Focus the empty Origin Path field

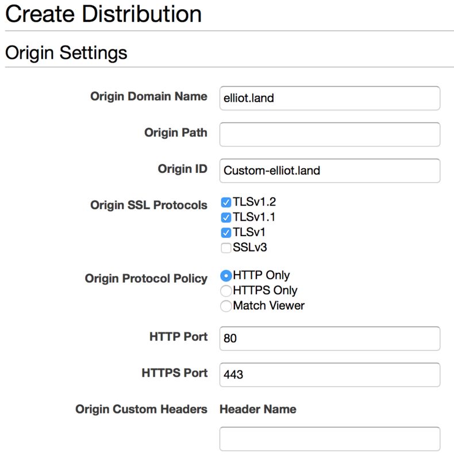(329, 134)
